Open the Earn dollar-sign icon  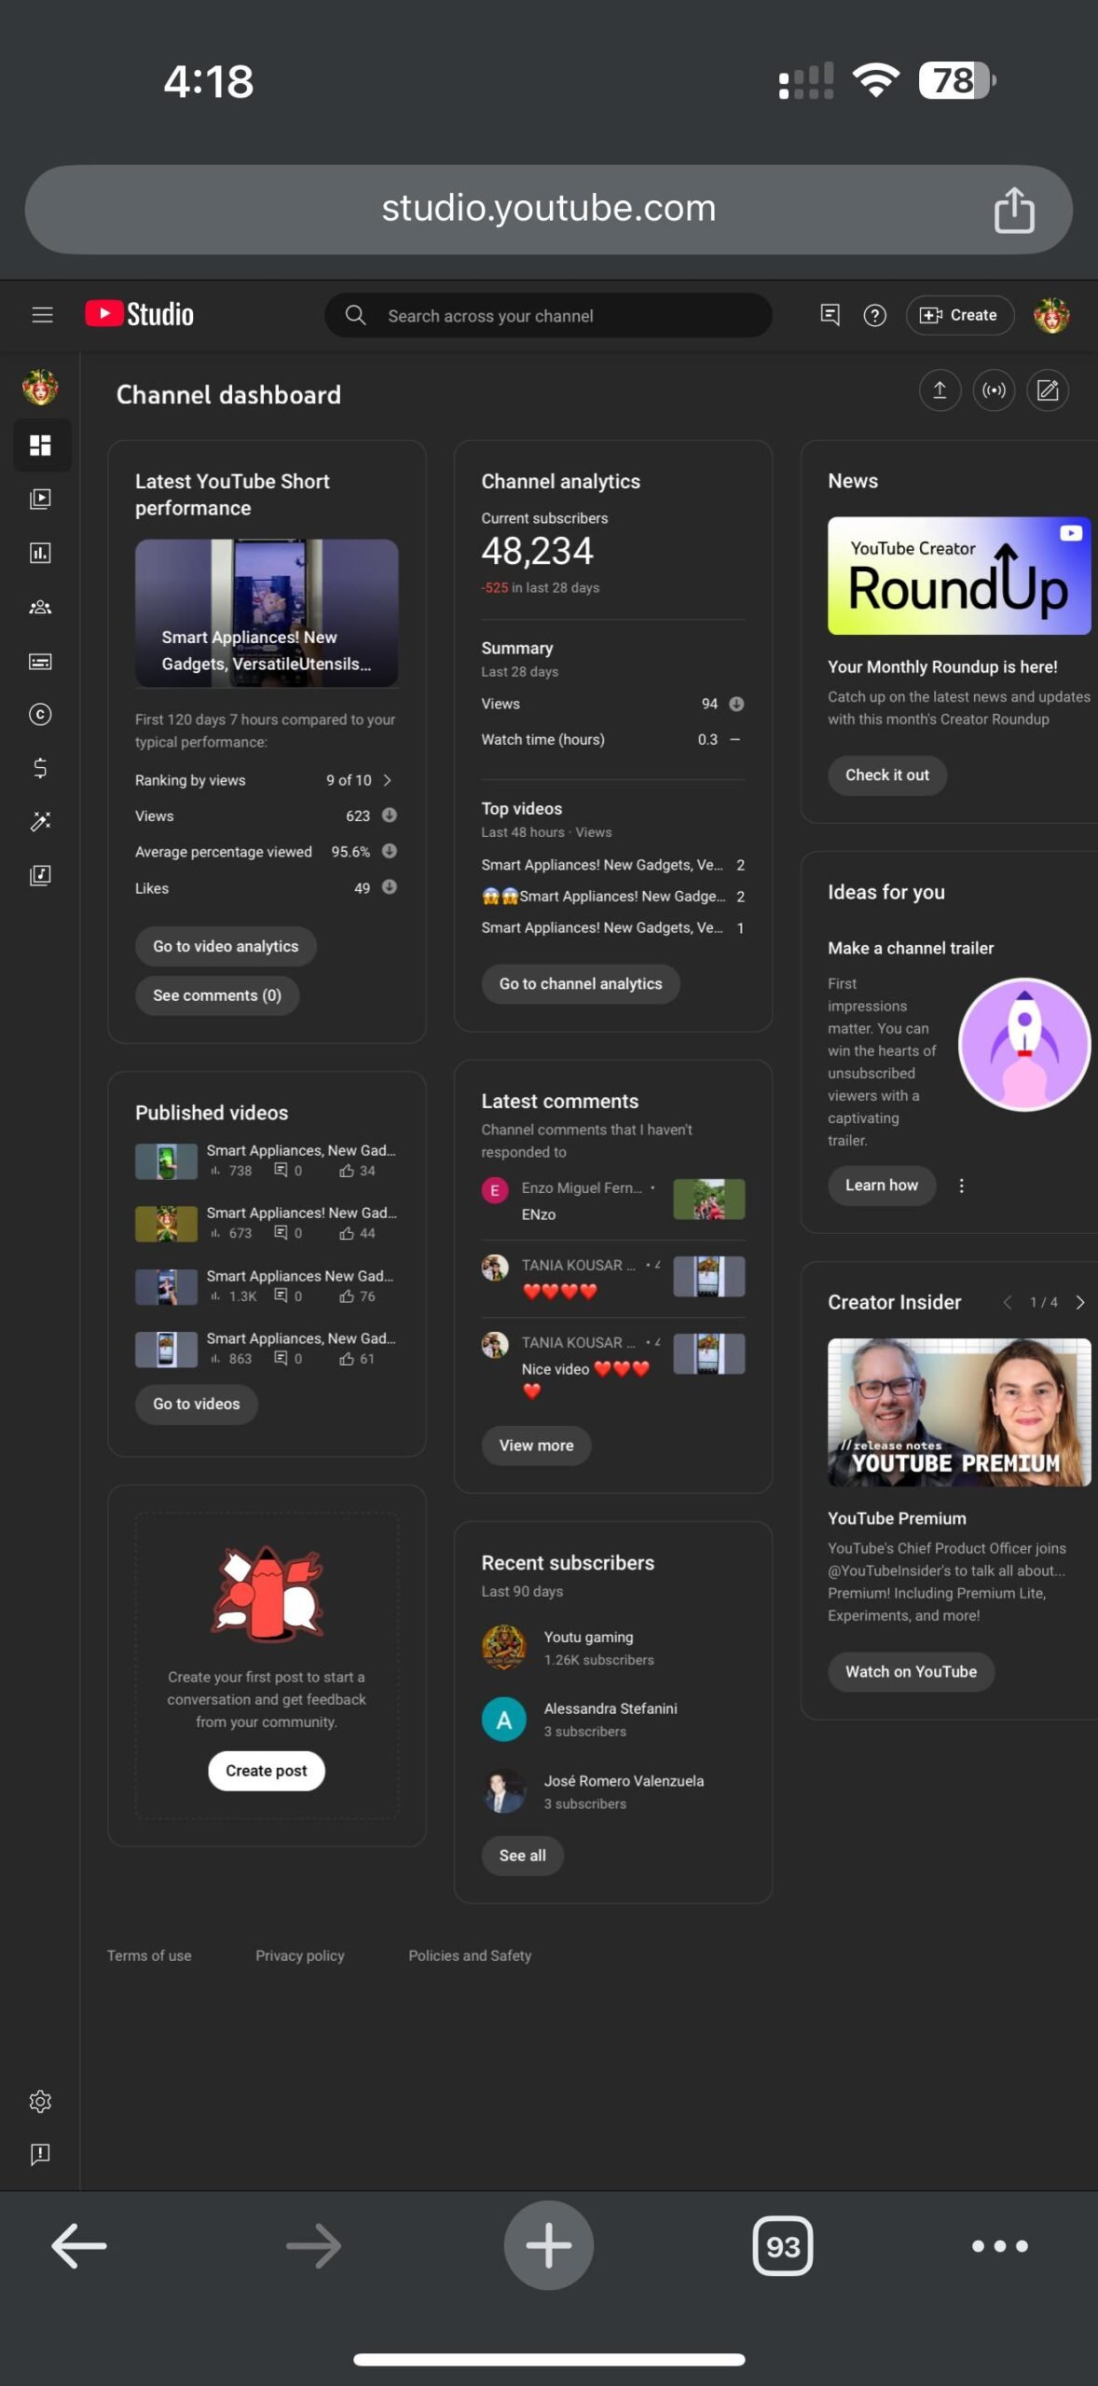40,768
